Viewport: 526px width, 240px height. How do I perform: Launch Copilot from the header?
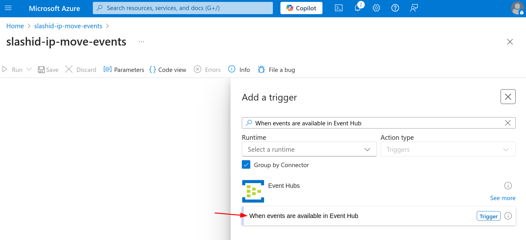click(x=301, y=8)
